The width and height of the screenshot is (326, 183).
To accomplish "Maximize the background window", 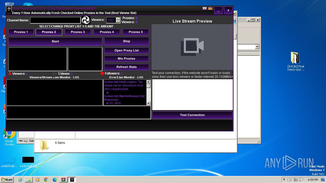I will [253, 20].
